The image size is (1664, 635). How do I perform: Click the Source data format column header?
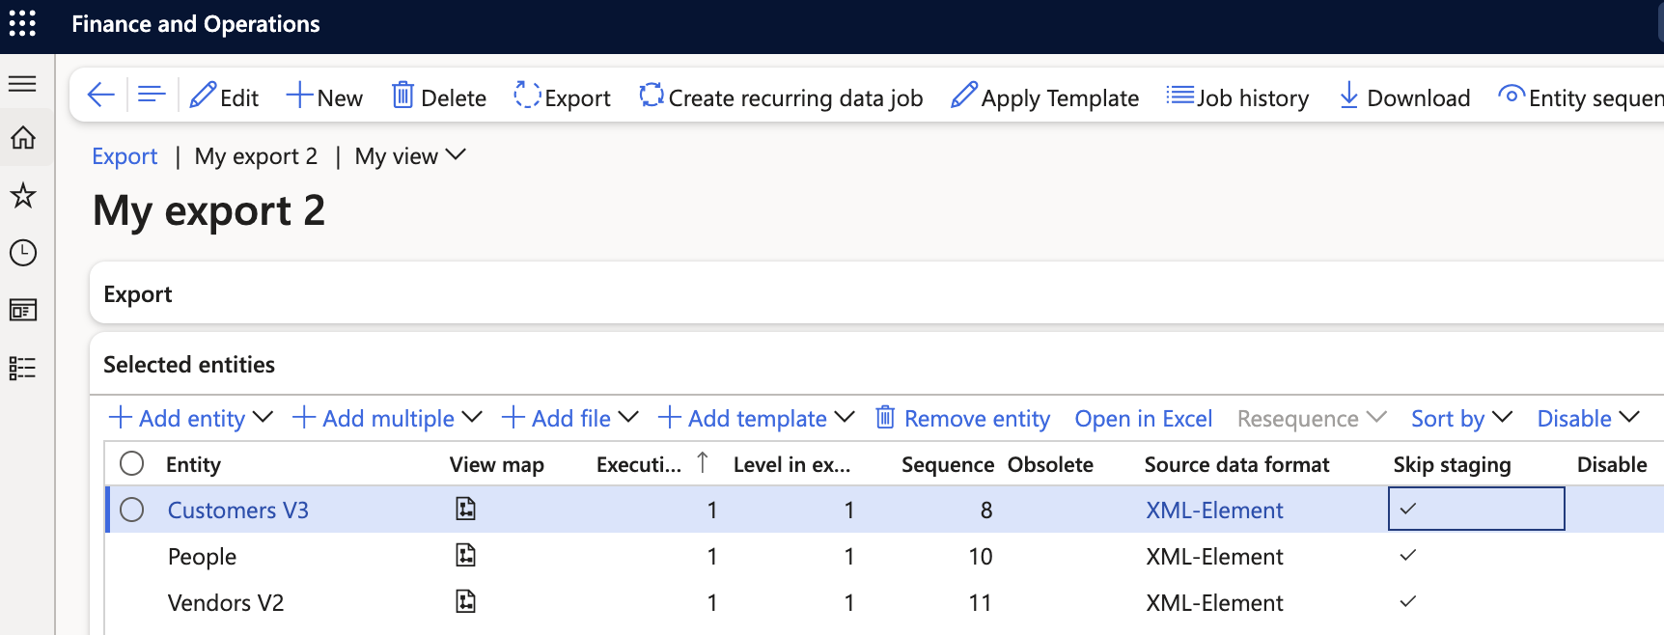pos(1236,464)
